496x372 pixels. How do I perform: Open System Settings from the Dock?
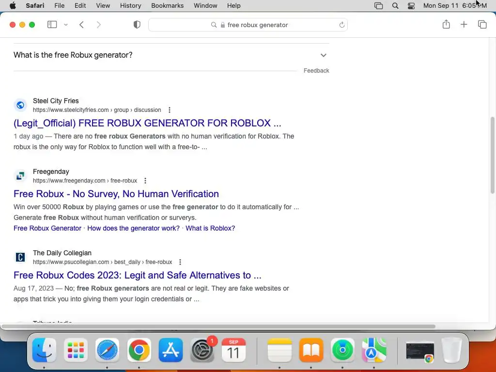(202, 350)
